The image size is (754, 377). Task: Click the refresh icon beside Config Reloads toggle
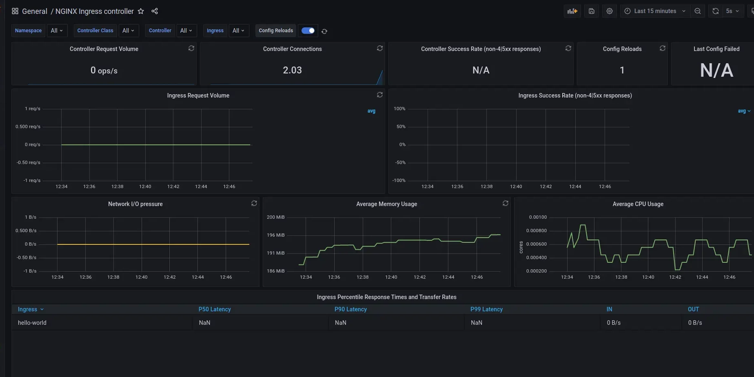coord(324,31)
